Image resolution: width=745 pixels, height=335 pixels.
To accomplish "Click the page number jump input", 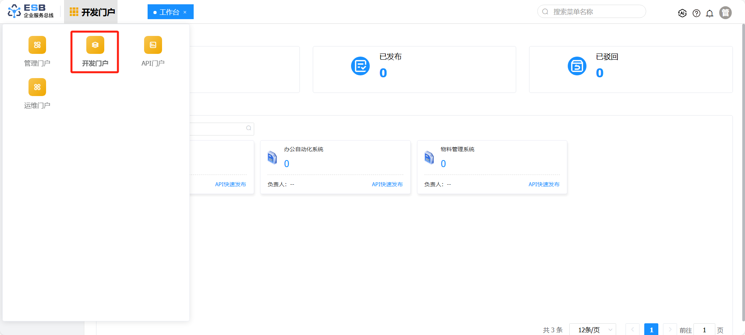I will (704, 330).
